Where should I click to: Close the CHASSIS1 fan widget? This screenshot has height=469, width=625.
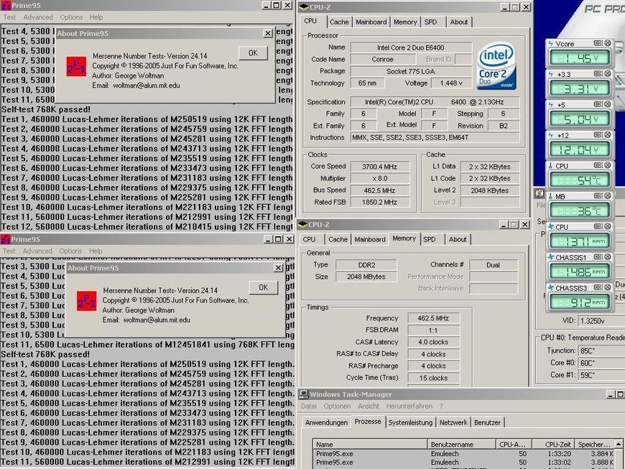click(608, 257)
